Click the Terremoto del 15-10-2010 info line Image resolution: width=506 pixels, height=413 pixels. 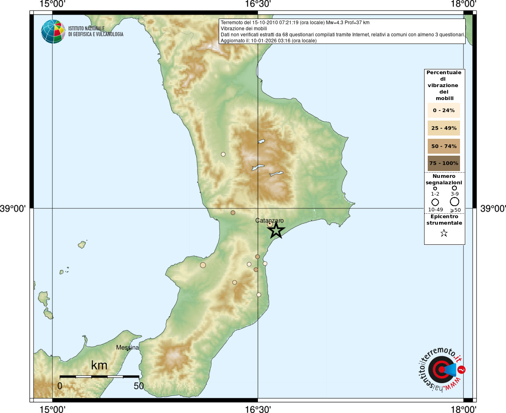[295, 23]
